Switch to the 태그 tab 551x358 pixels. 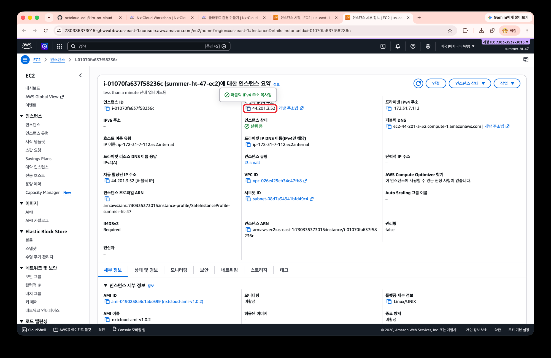point(284,270)
